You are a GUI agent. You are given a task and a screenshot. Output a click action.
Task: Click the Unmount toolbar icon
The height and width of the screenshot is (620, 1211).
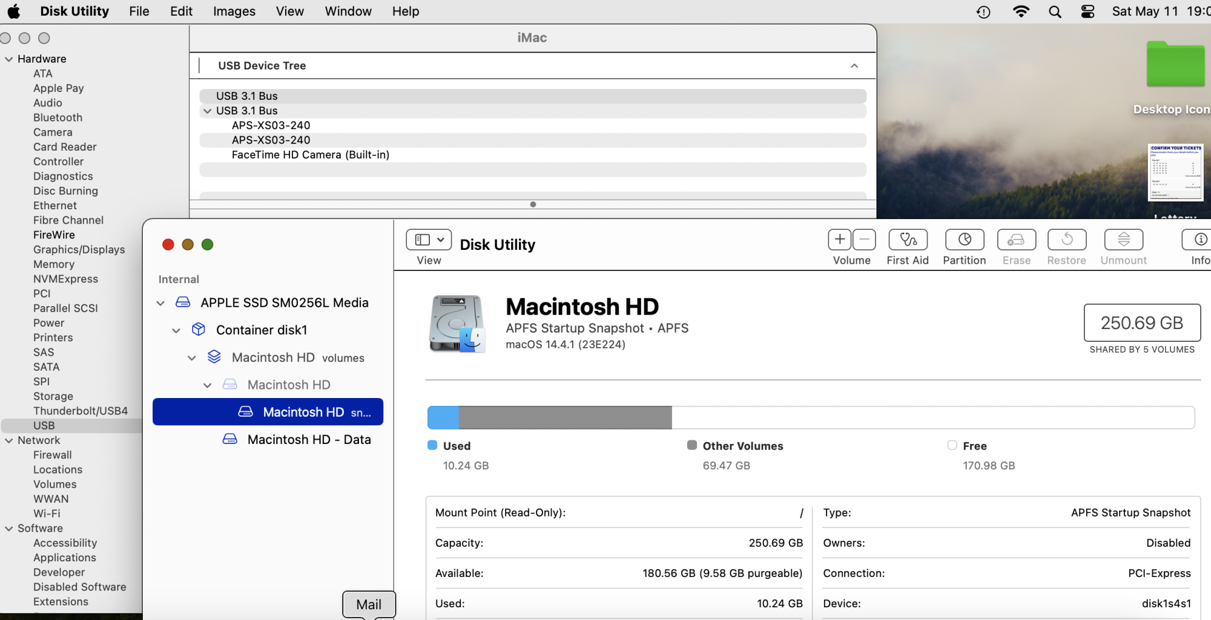point(1124,240)
